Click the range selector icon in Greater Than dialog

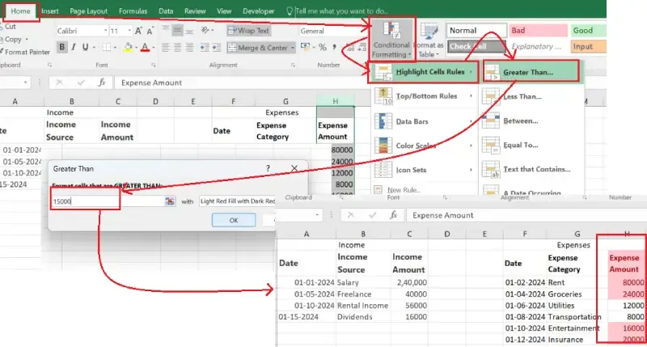pyautogui.click(x=170, y=201)
